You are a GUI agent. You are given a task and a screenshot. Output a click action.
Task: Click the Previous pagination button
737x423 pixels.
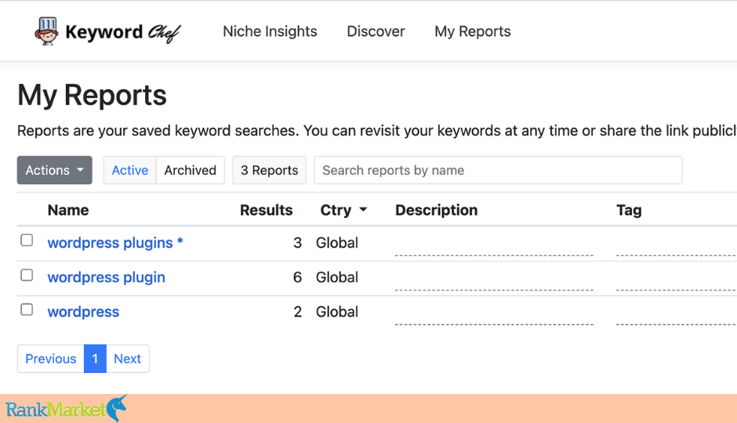tap(51, 359)
